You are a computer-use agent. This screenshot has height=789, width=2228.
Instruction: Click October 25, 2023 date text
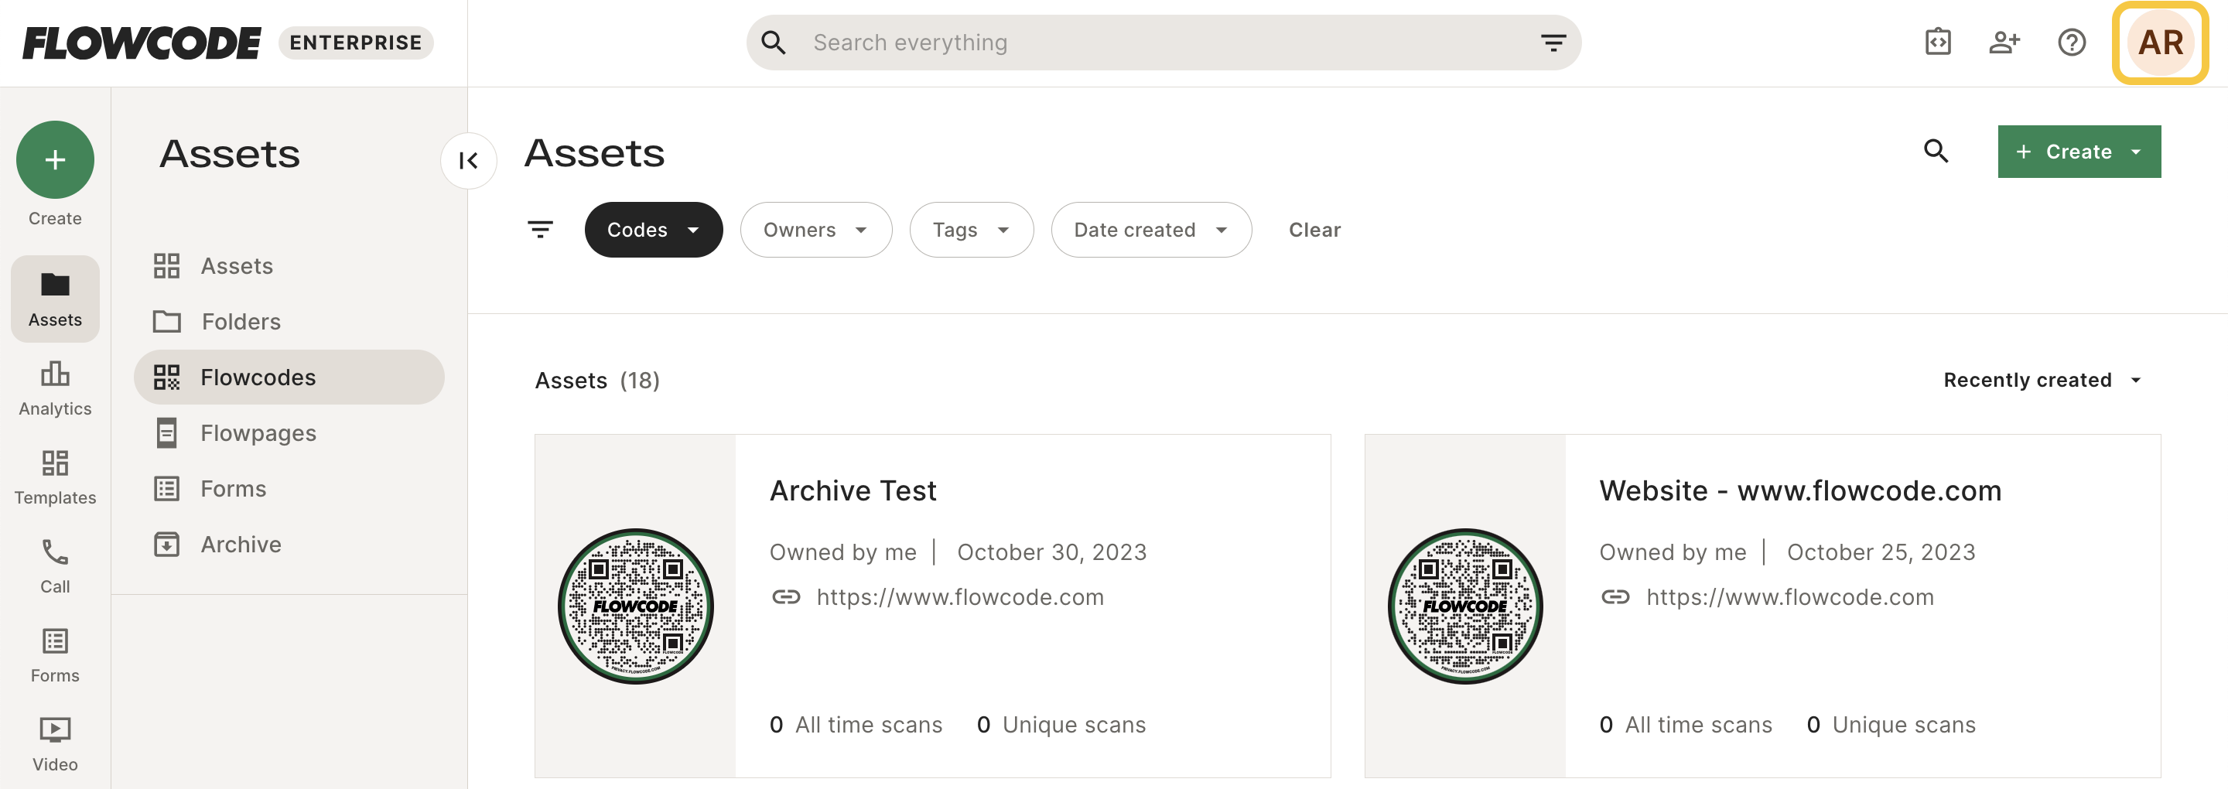coord(1881,552)
